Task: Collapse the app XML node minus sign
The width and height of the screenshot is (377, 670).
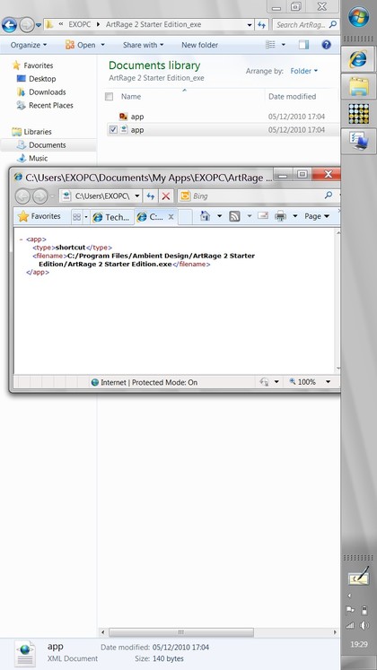Action: pyautogui.click(x=21, y=239)
